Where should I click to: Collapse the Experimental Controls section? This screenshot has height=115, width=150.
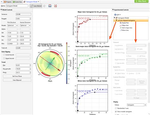[x=113, y=10]
